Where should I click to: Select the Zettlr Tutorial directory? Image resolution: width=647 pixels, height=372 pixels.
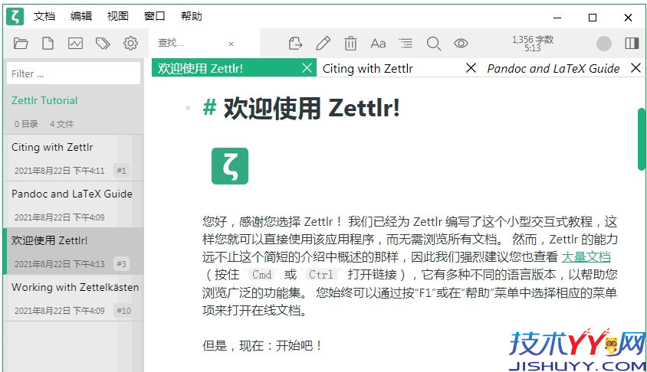tap(44, 100)
